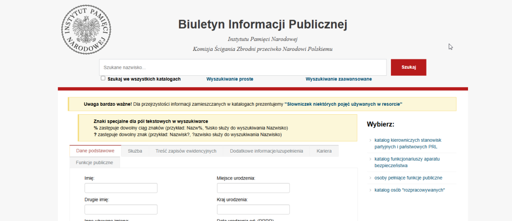Viewport: 512px width, 221px height.
Task: Click the 'Miejsce urodzenia' text input
Action: point(253,188)
